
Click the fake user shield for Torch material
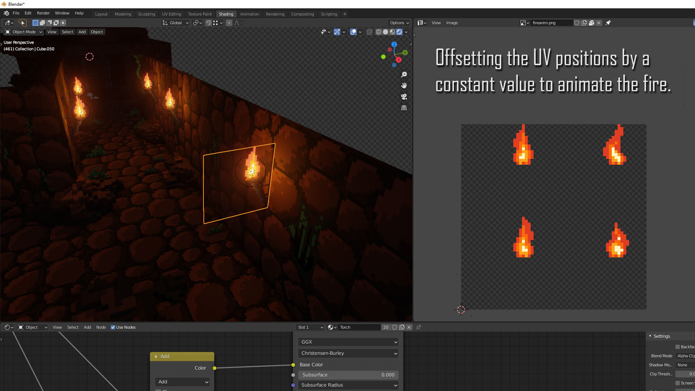pos(395,327)
